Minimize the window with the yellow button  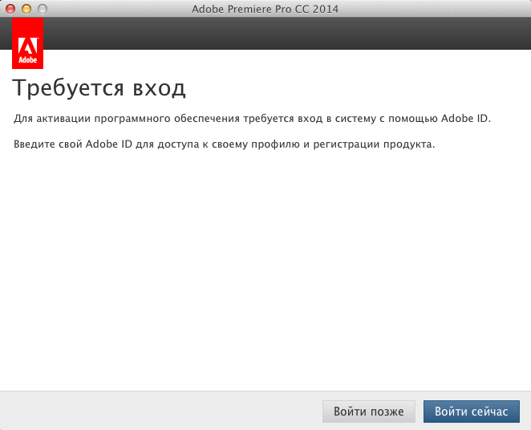click(x=26, y=9)
